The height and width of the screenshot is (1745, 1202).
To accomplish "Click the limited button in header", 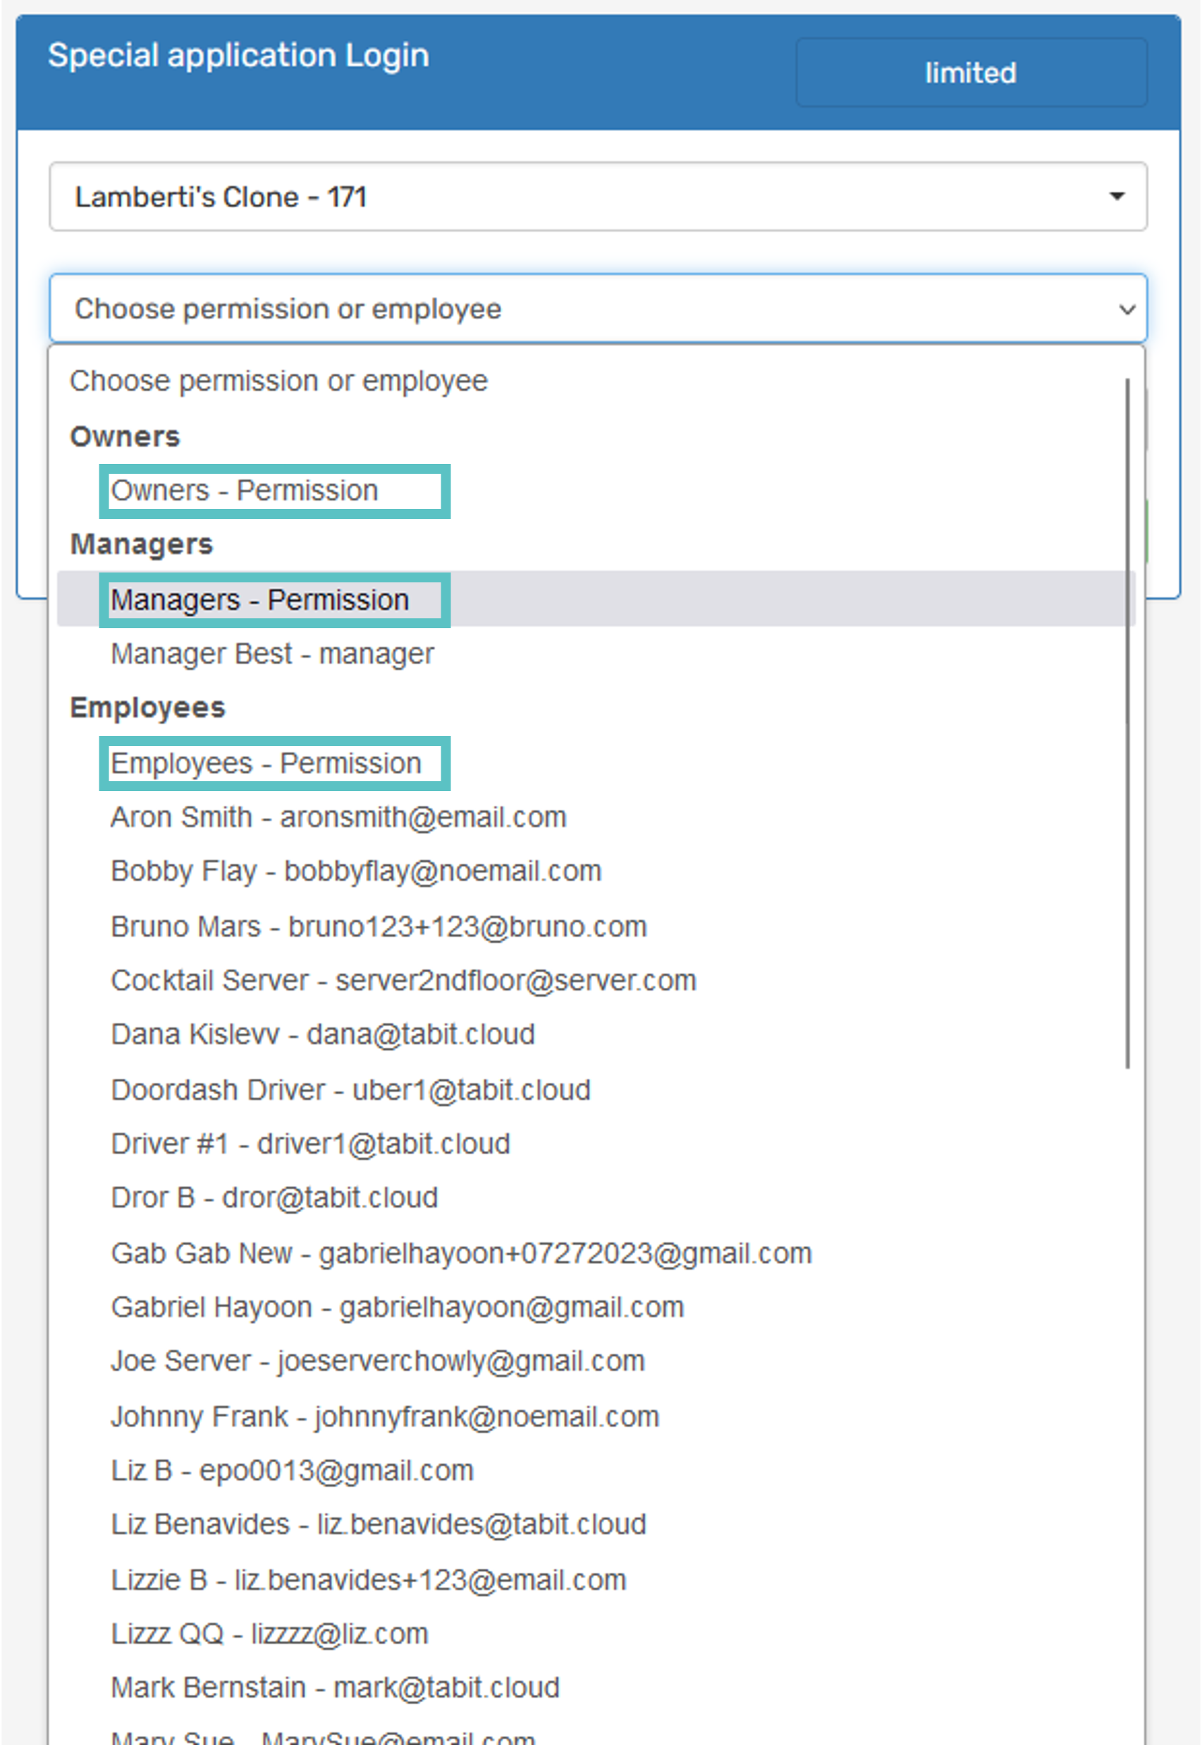I will coord(970,73).
